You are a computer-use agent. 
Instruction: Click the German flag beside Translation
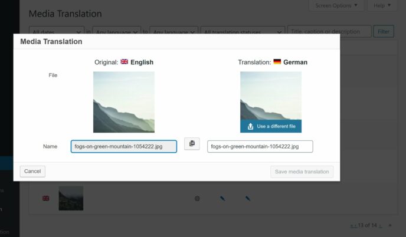[x=277, y=61]
